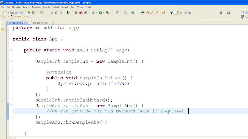Screen dimensions: 248x139
Task: Open the External Tools dropdown arrow
Action: pos(111,13)
